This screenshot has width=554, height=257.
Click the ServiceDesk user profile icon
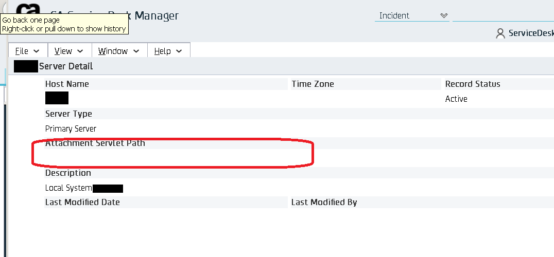coord(500,33)
